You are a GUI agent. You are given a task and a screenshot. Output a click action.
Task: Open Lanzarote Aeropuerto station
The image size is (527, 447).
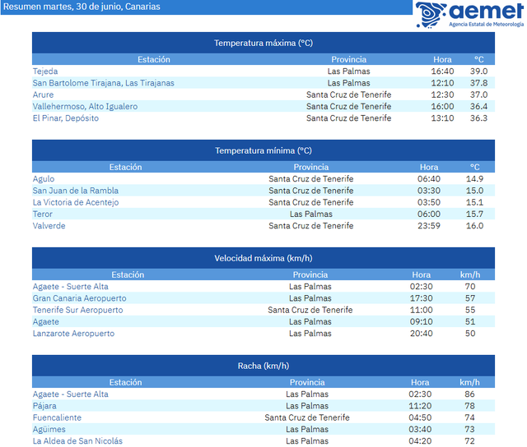pos(73,334)
